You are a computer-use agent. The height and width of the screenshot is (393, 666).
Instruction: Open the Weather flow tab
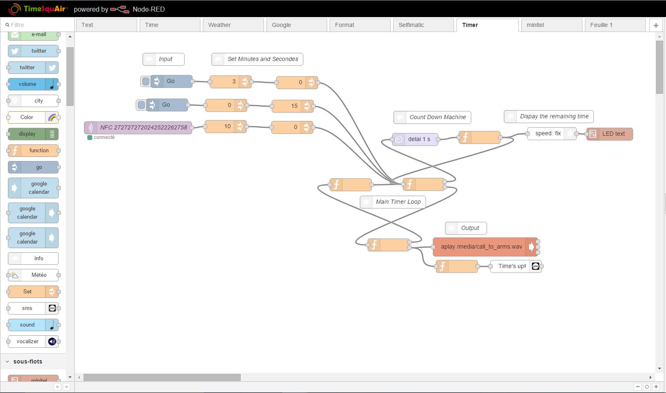coord(233,25)
